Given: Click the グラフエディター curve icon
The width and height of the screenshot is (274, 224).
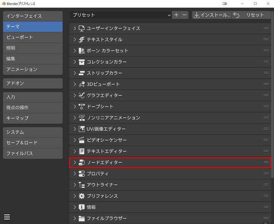Looking at the screenshot, I should point(81,96).
